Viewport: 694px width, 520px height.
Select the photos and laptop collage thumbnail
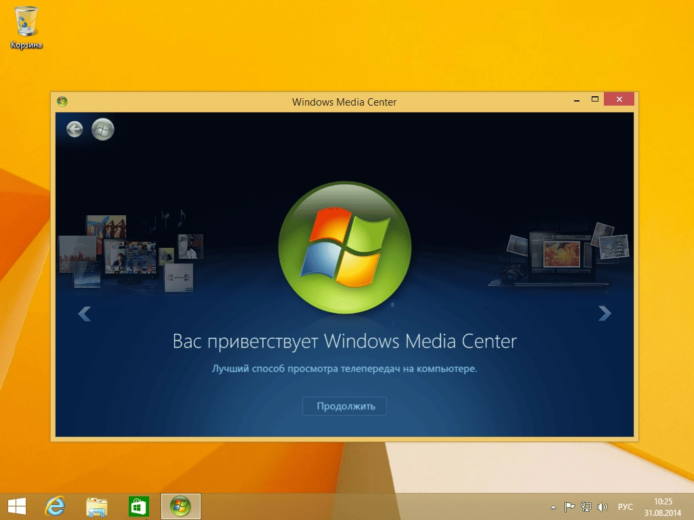pos(559,255)
